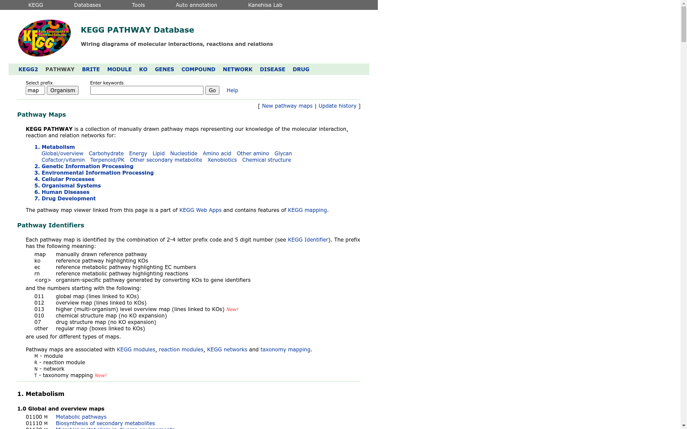687x429 pixels.
Task: Open the Tools top menu
Action: (x=138, y=5)
